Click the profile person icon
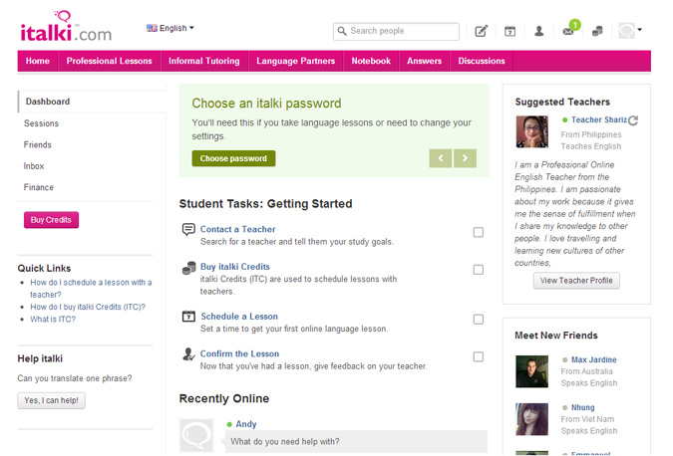This screenshot has width=673, height=456. (538, 31)
